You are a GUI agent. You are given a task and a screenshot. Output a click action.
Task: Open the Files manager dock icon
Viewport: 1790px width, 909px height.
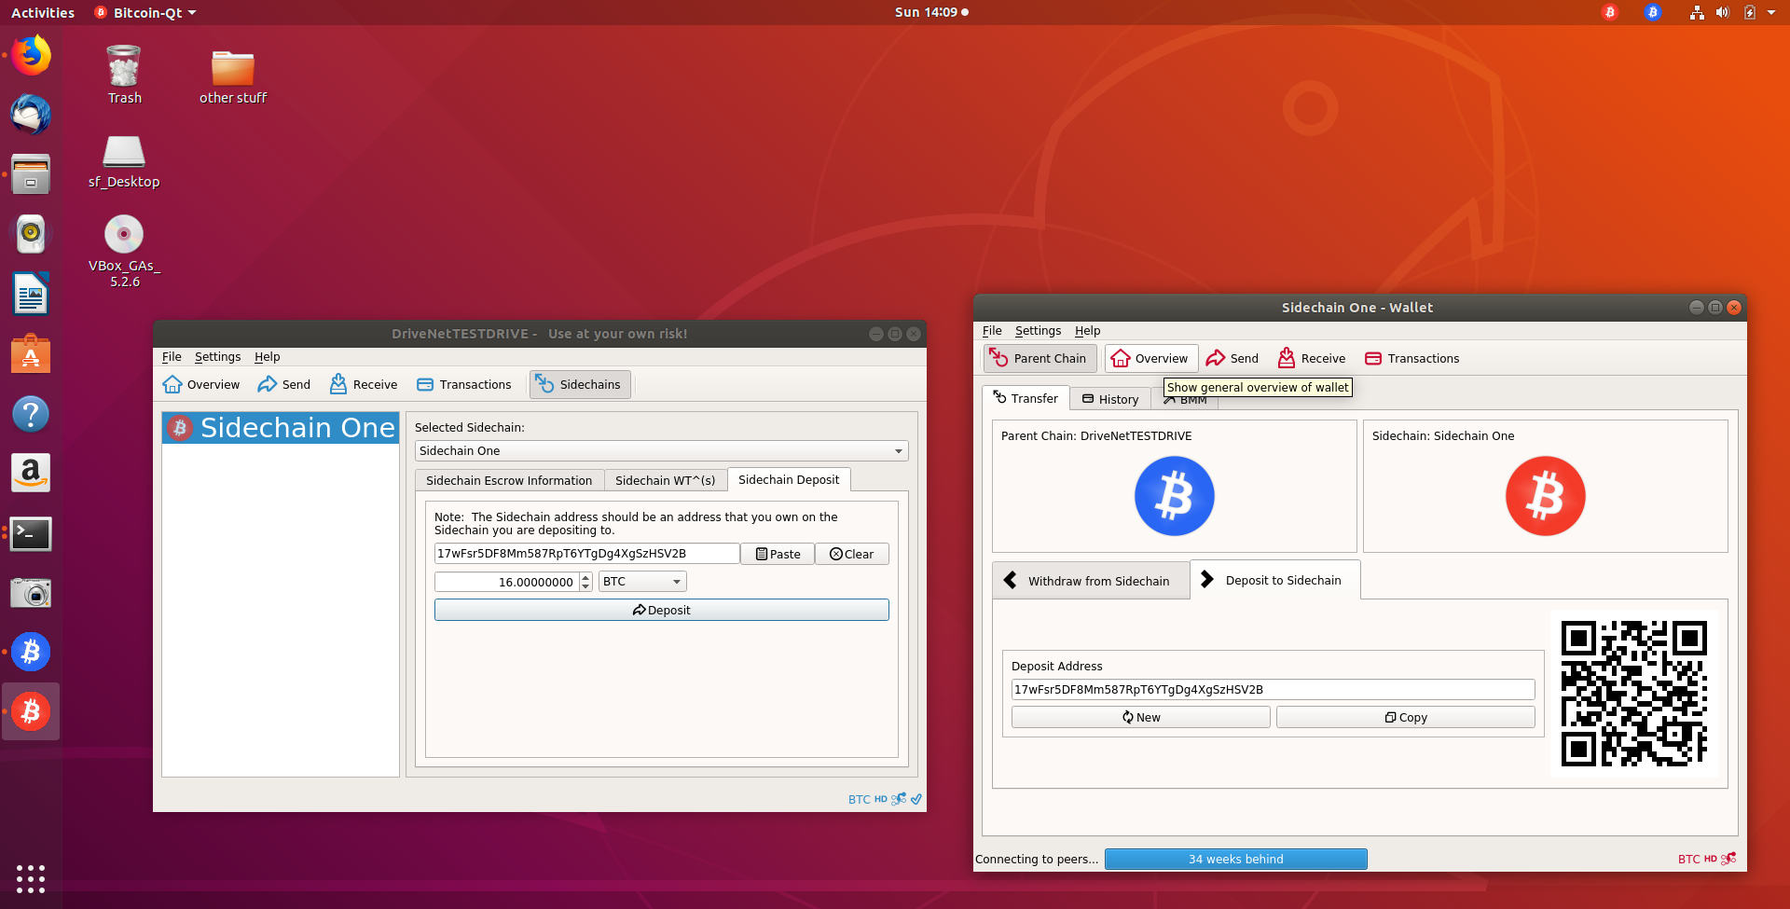point(31,174)
